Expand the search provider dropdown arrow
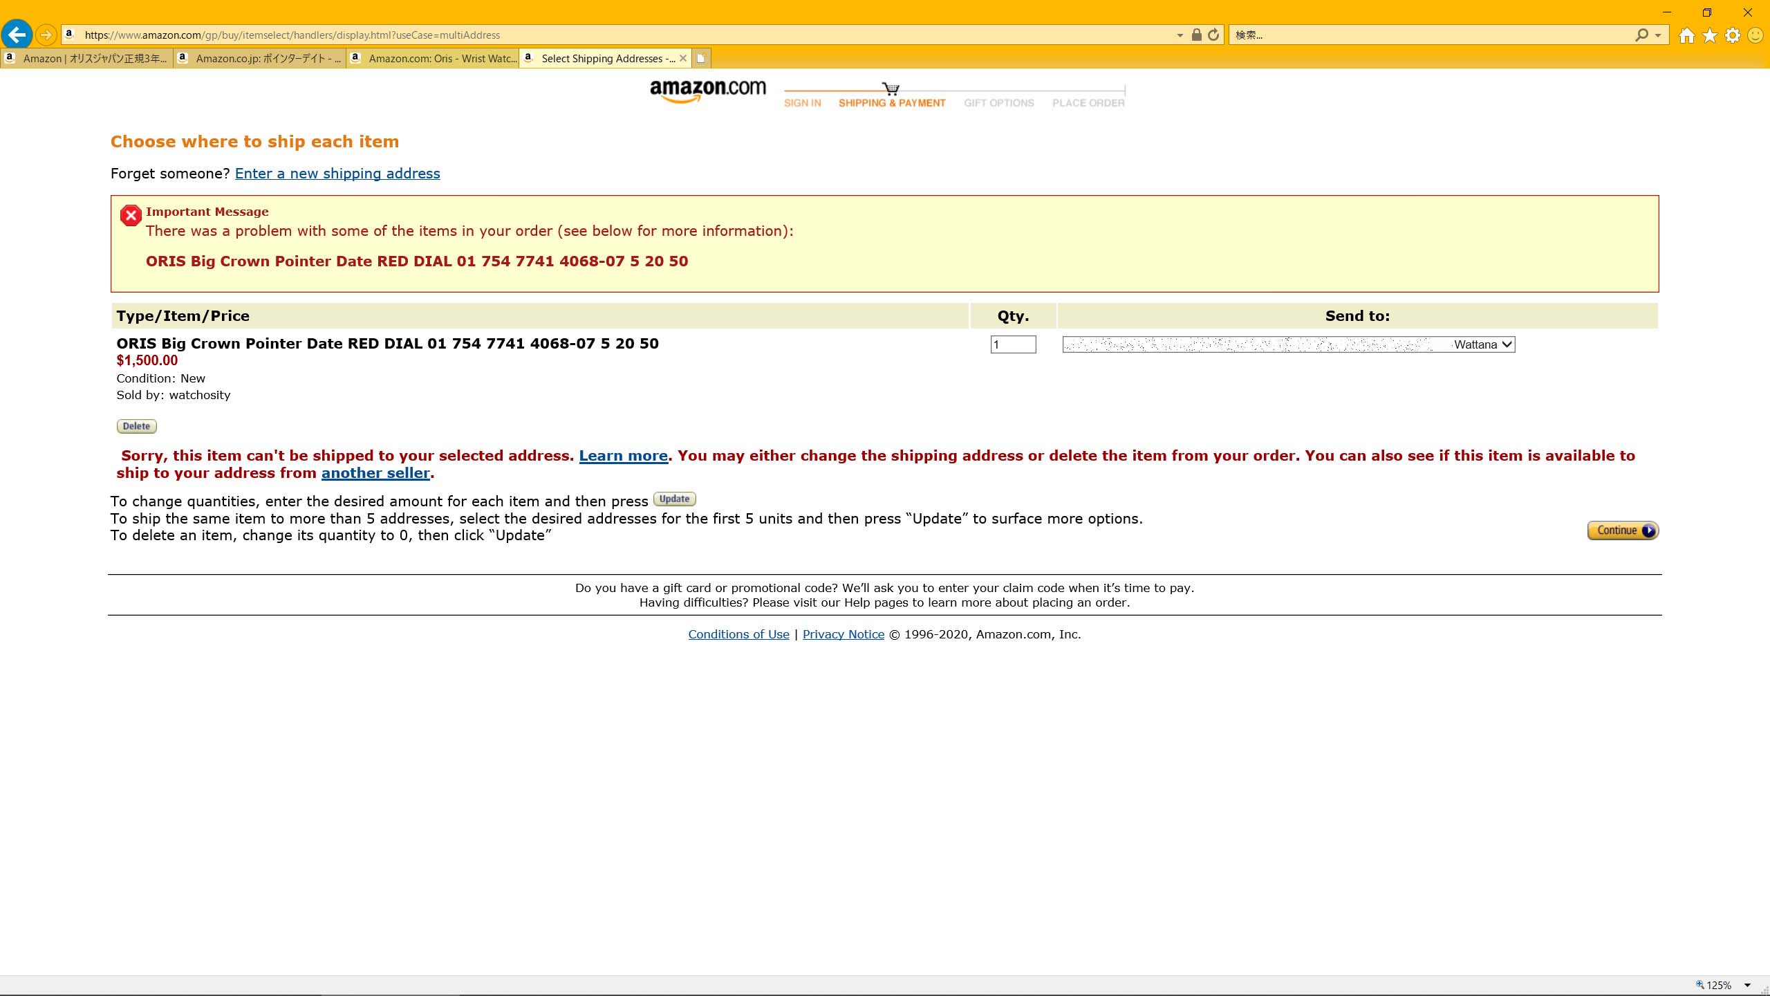This screenshot has width=1770, height=996. coord(1658,35)
